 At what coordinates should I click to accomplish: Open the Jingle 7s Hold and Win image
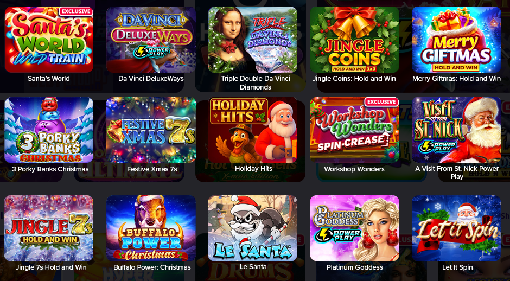[x=49, y=228]
